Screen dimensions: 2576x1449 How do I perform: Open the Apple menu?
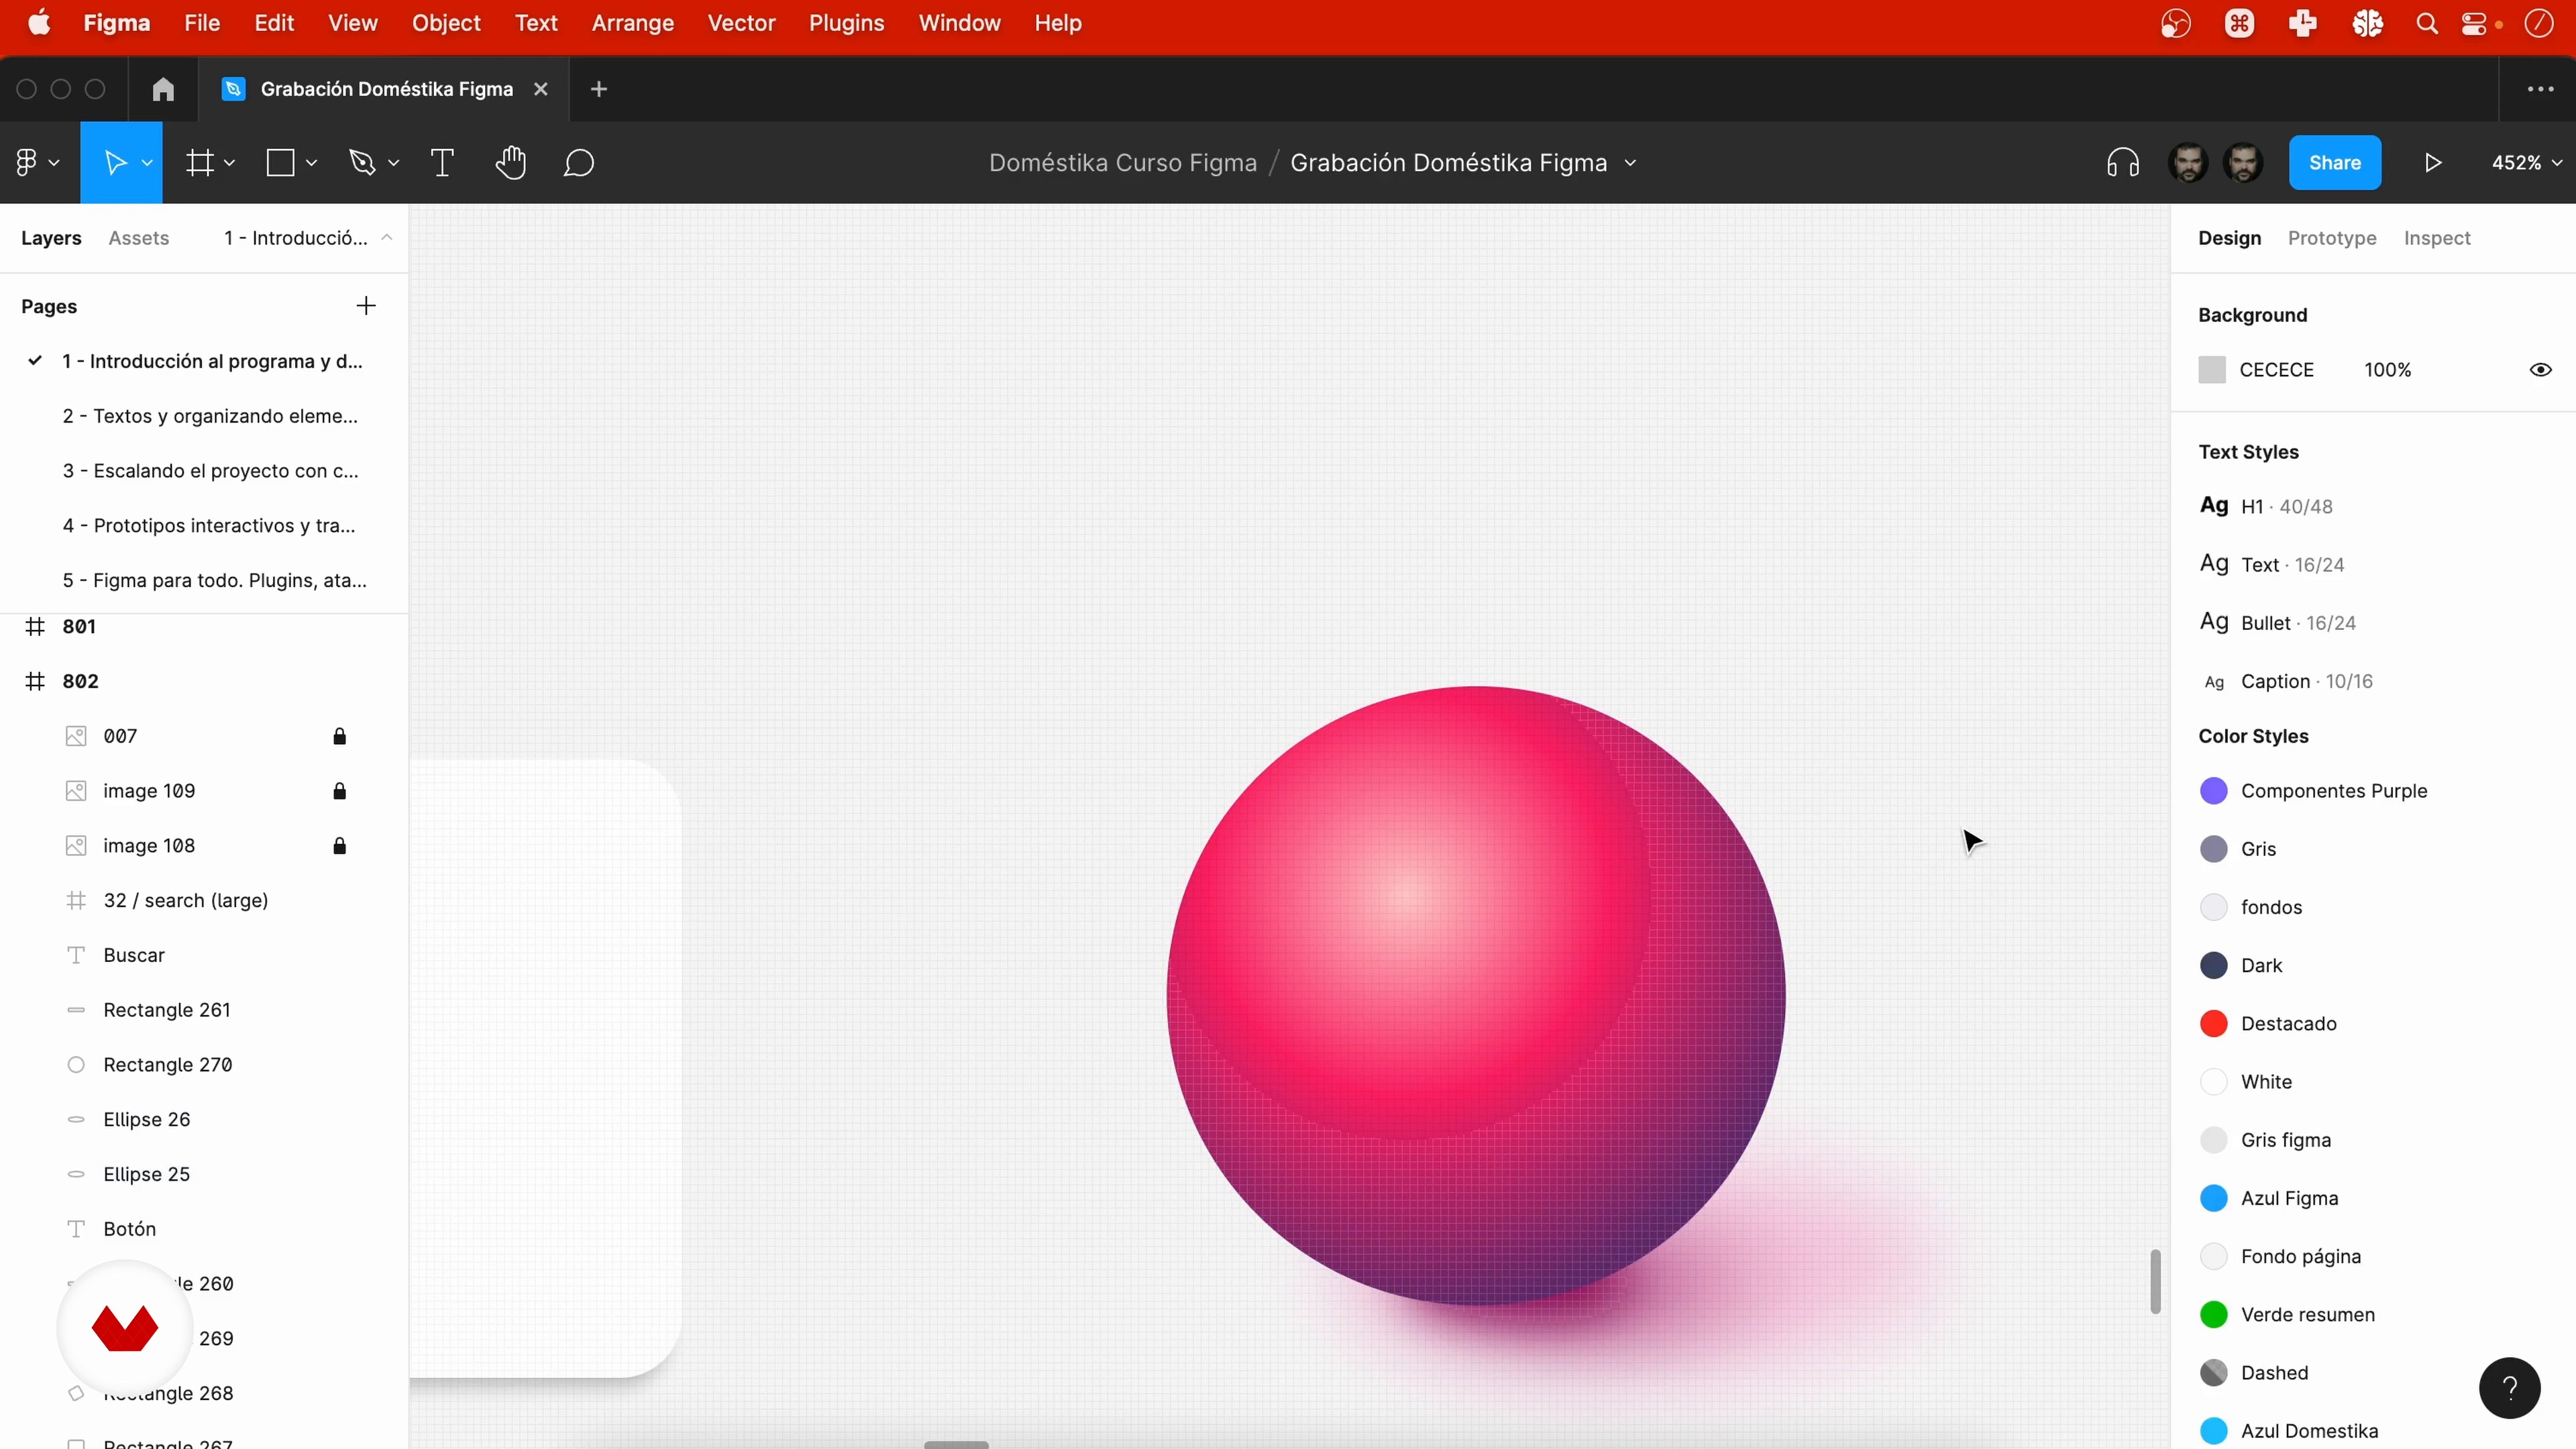click(x=40, y=22)
